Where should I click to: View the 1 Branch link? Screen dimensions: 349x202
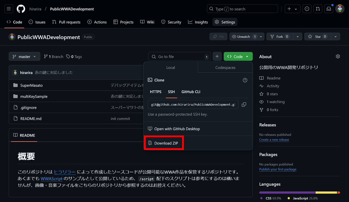[x=54, y=57]
